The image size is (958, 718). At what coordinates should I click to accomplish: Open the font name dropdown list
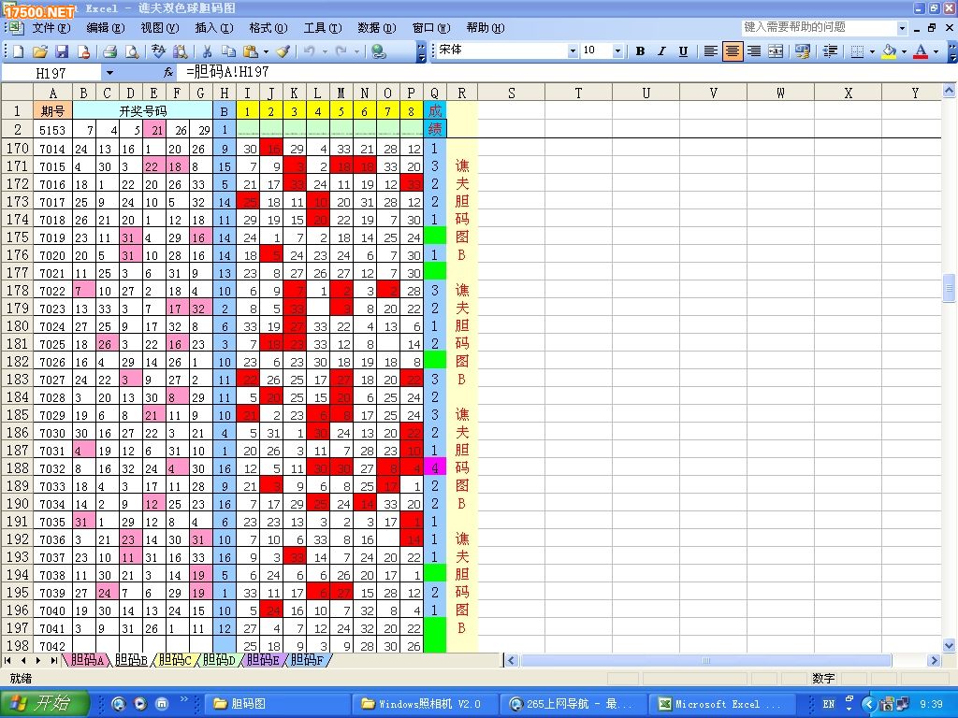(x=573, y=51)
